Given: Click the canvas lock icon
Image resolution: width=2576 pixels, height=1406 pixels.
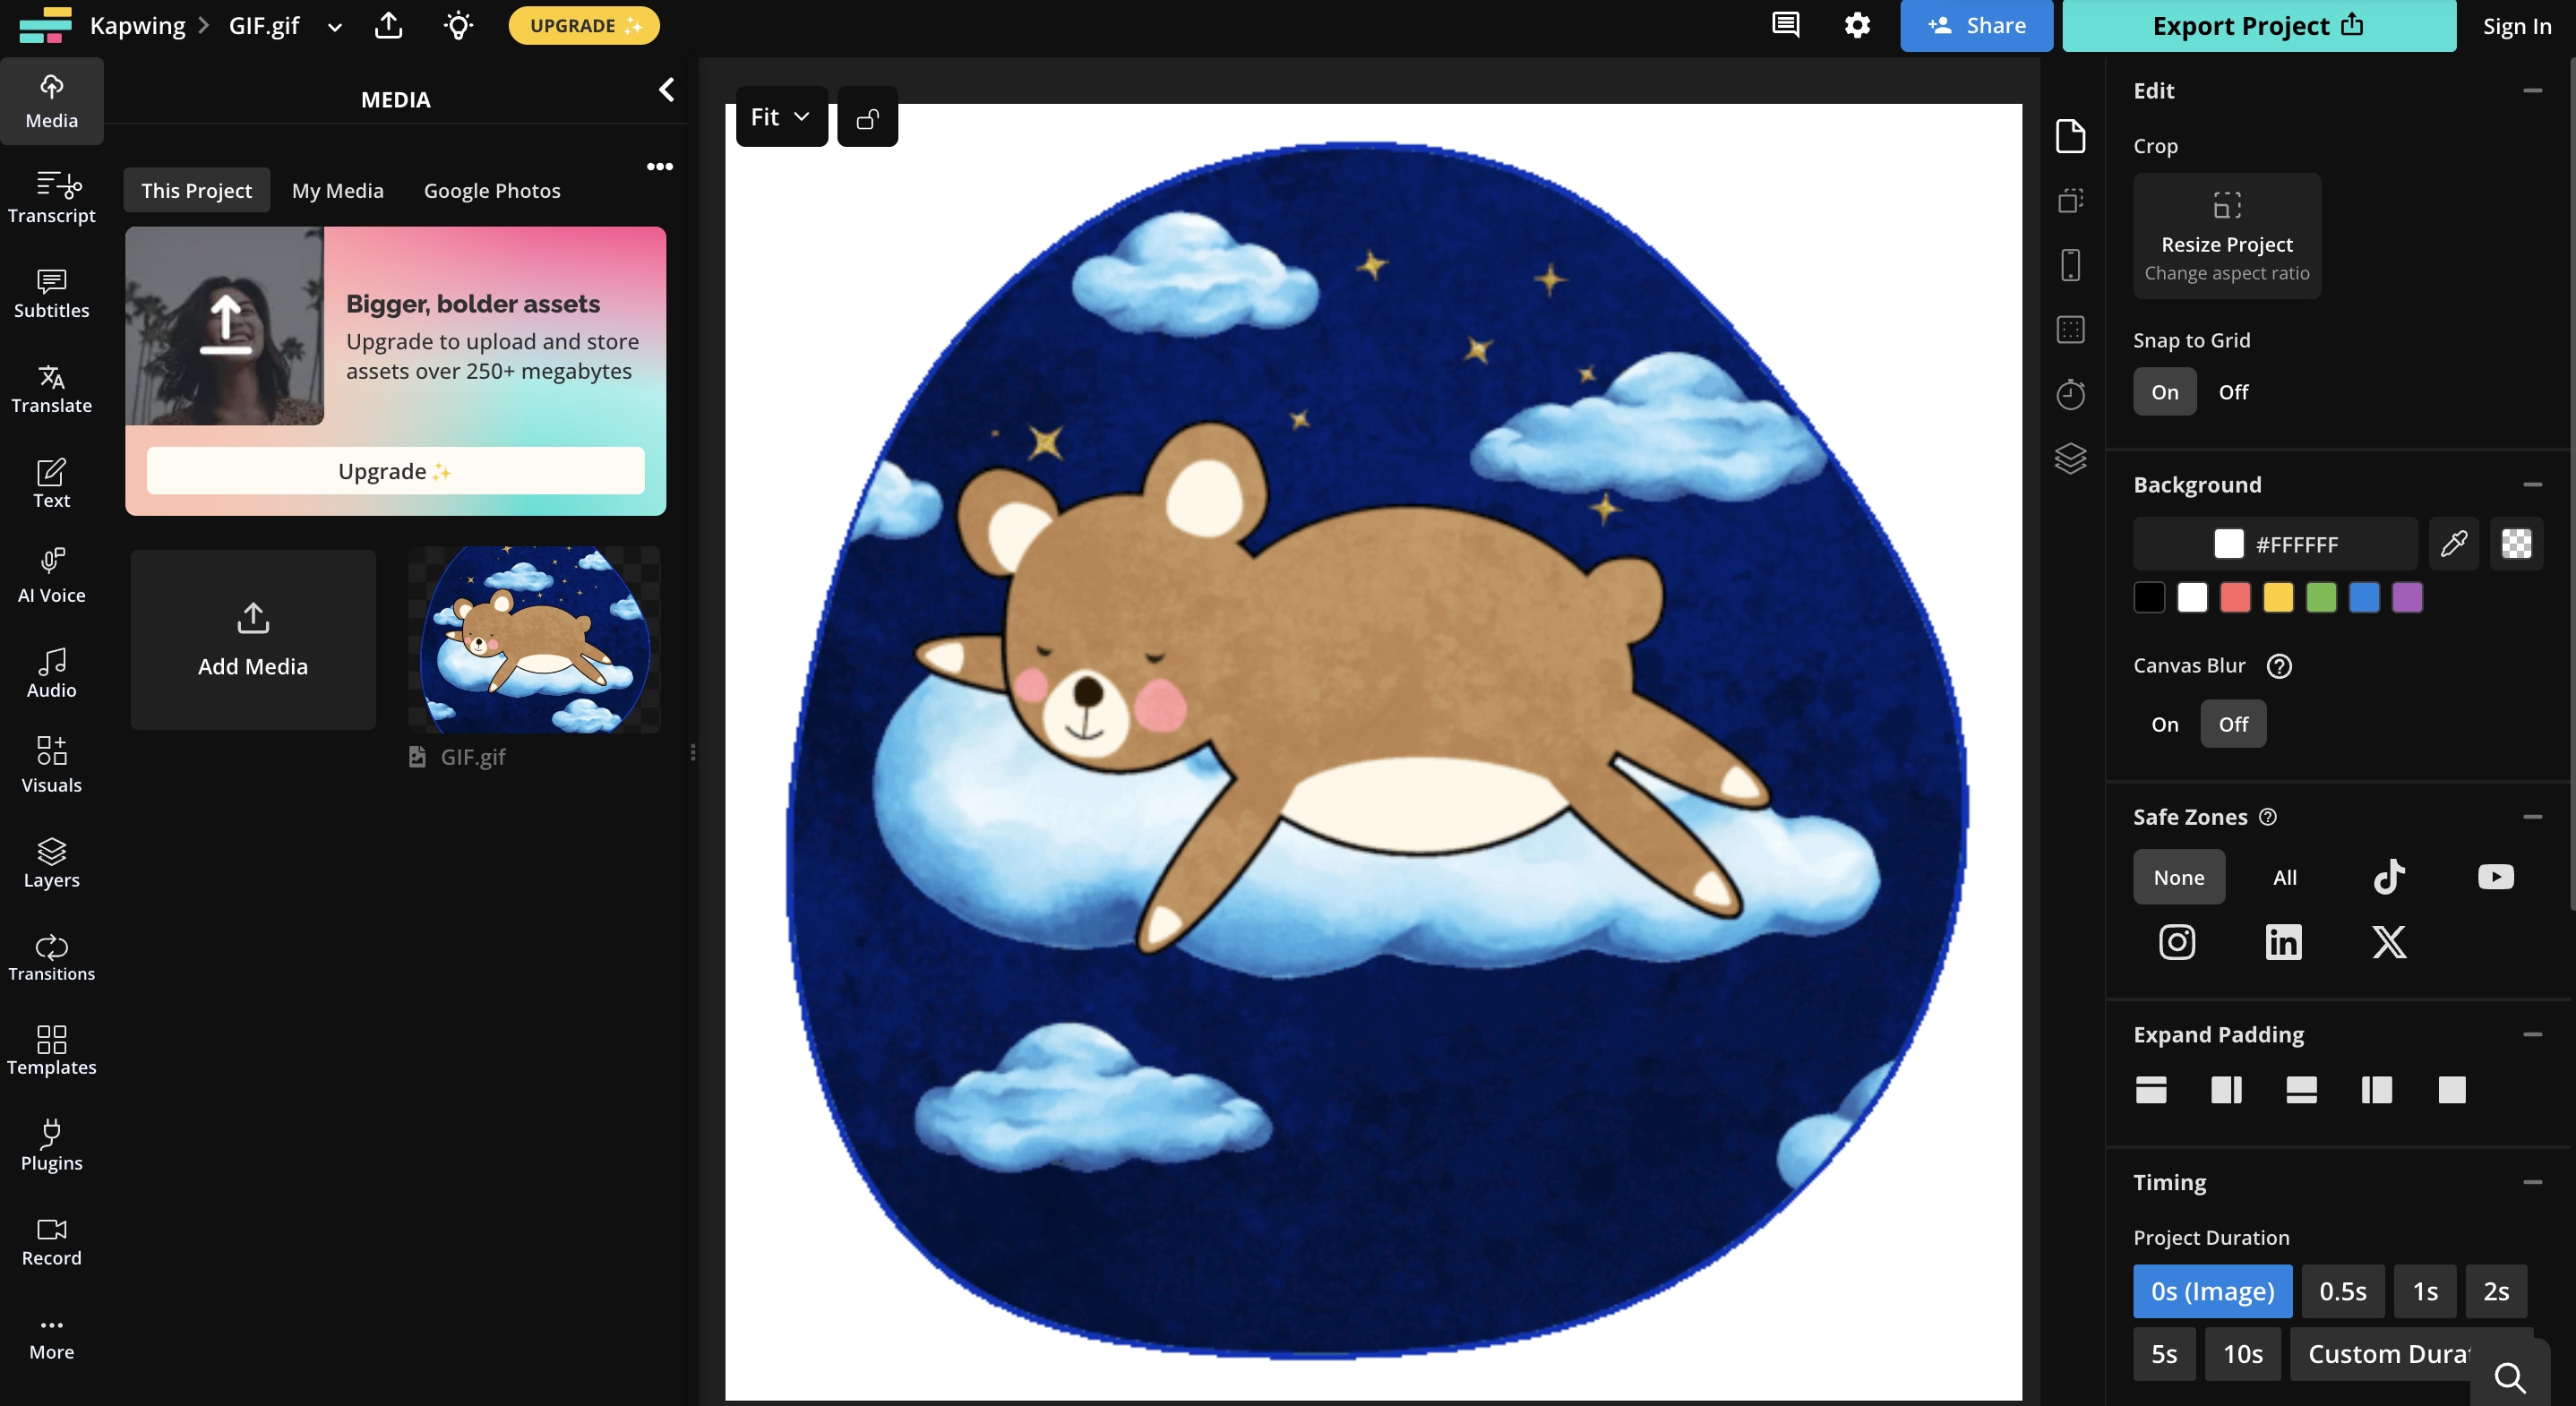Looking at the screenshot, I should pyautogui.click(x=867, y=118).
